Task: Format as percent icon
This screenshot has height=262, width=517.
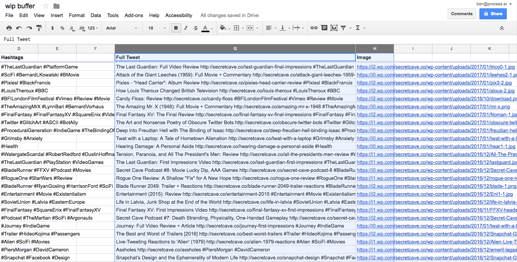Action: (x=62, y=28)
